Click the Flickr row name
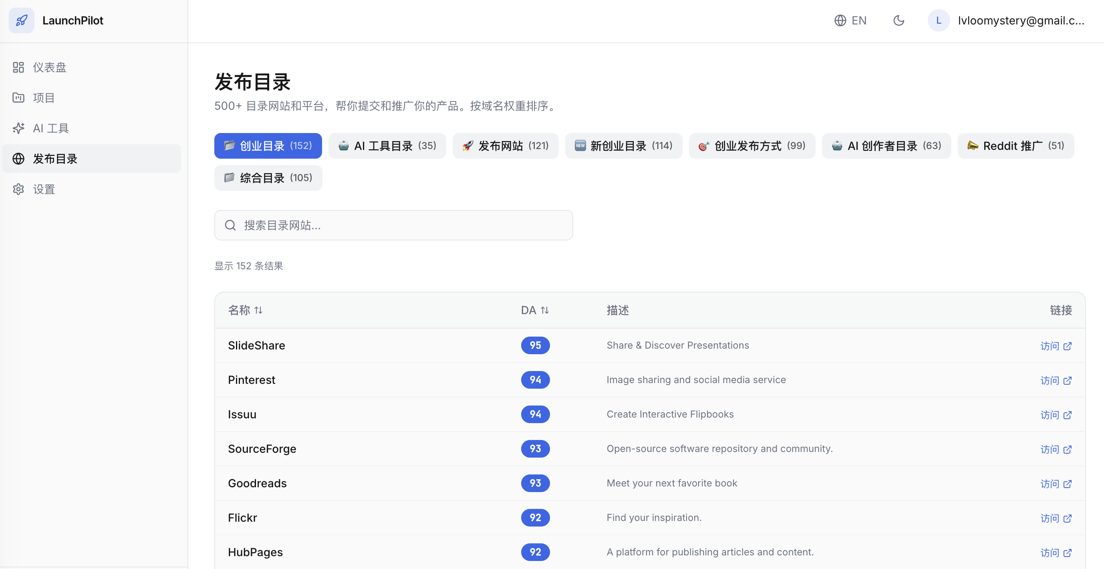Screen dimensions: 1104x569 243,518
